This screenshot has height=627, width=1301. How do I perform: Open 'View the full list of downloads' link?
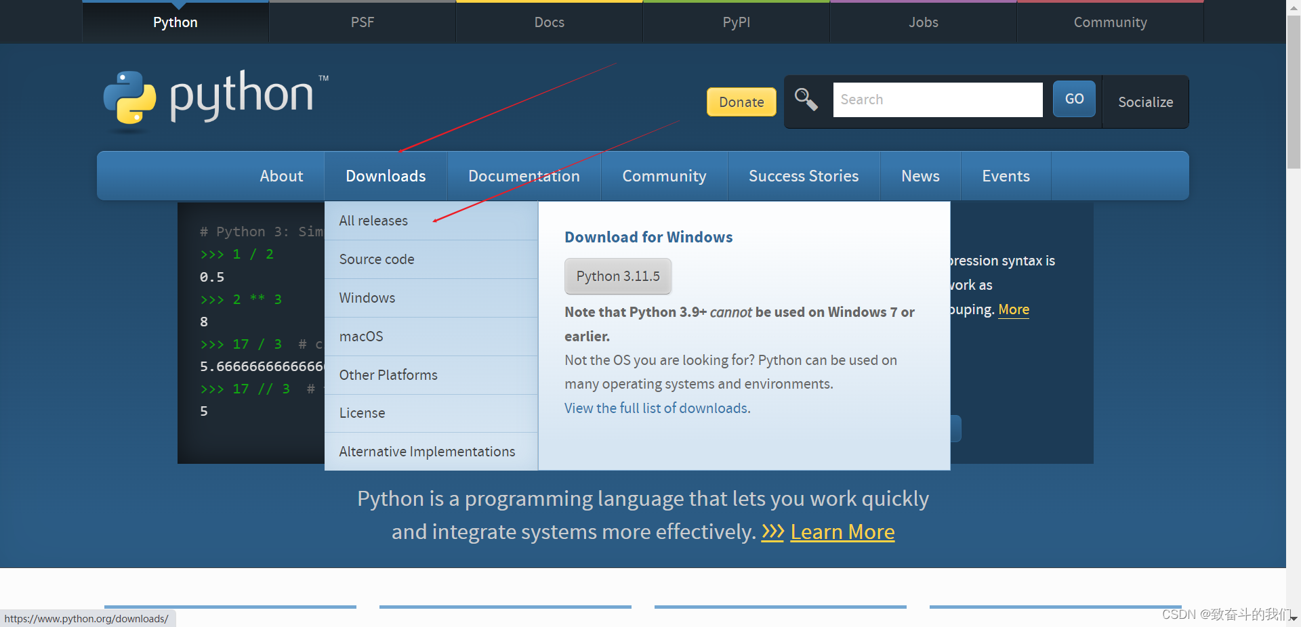[657, 408]
